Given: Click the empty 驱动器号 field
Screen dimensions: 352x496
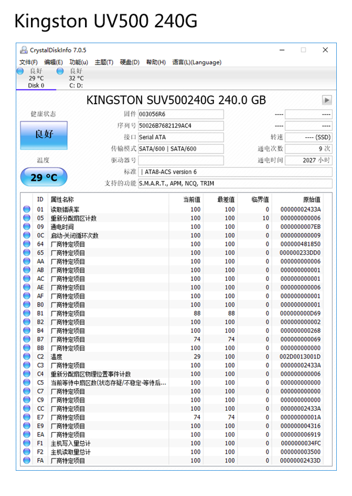Looking at the screenshot, I should [181, 160].
